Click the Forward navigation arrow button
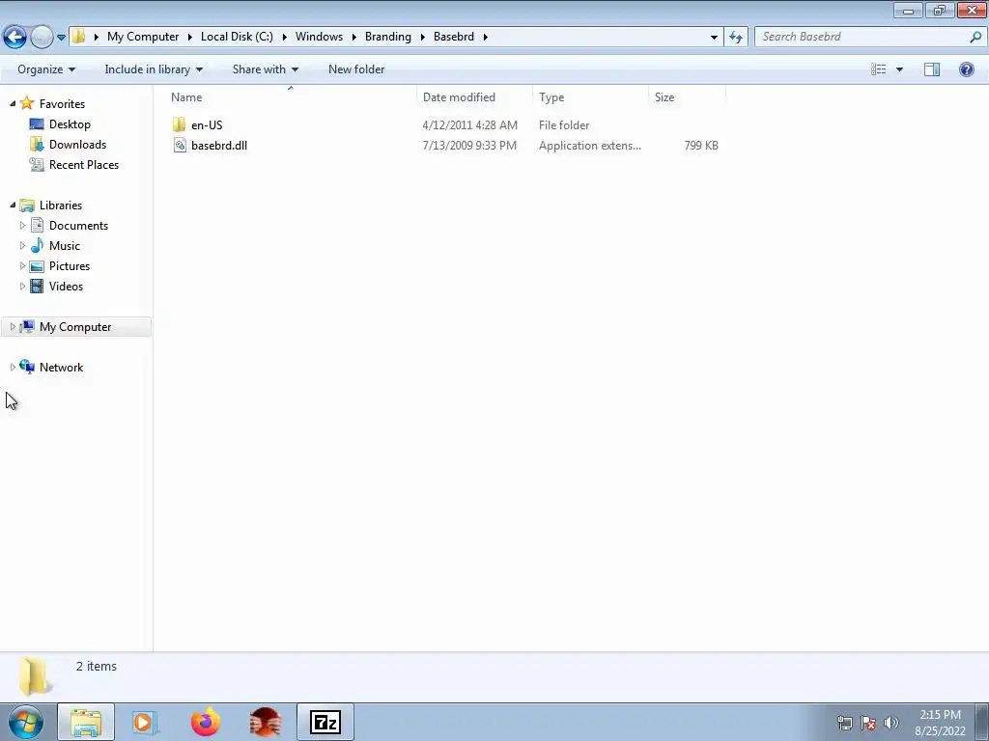 point(42,38)
